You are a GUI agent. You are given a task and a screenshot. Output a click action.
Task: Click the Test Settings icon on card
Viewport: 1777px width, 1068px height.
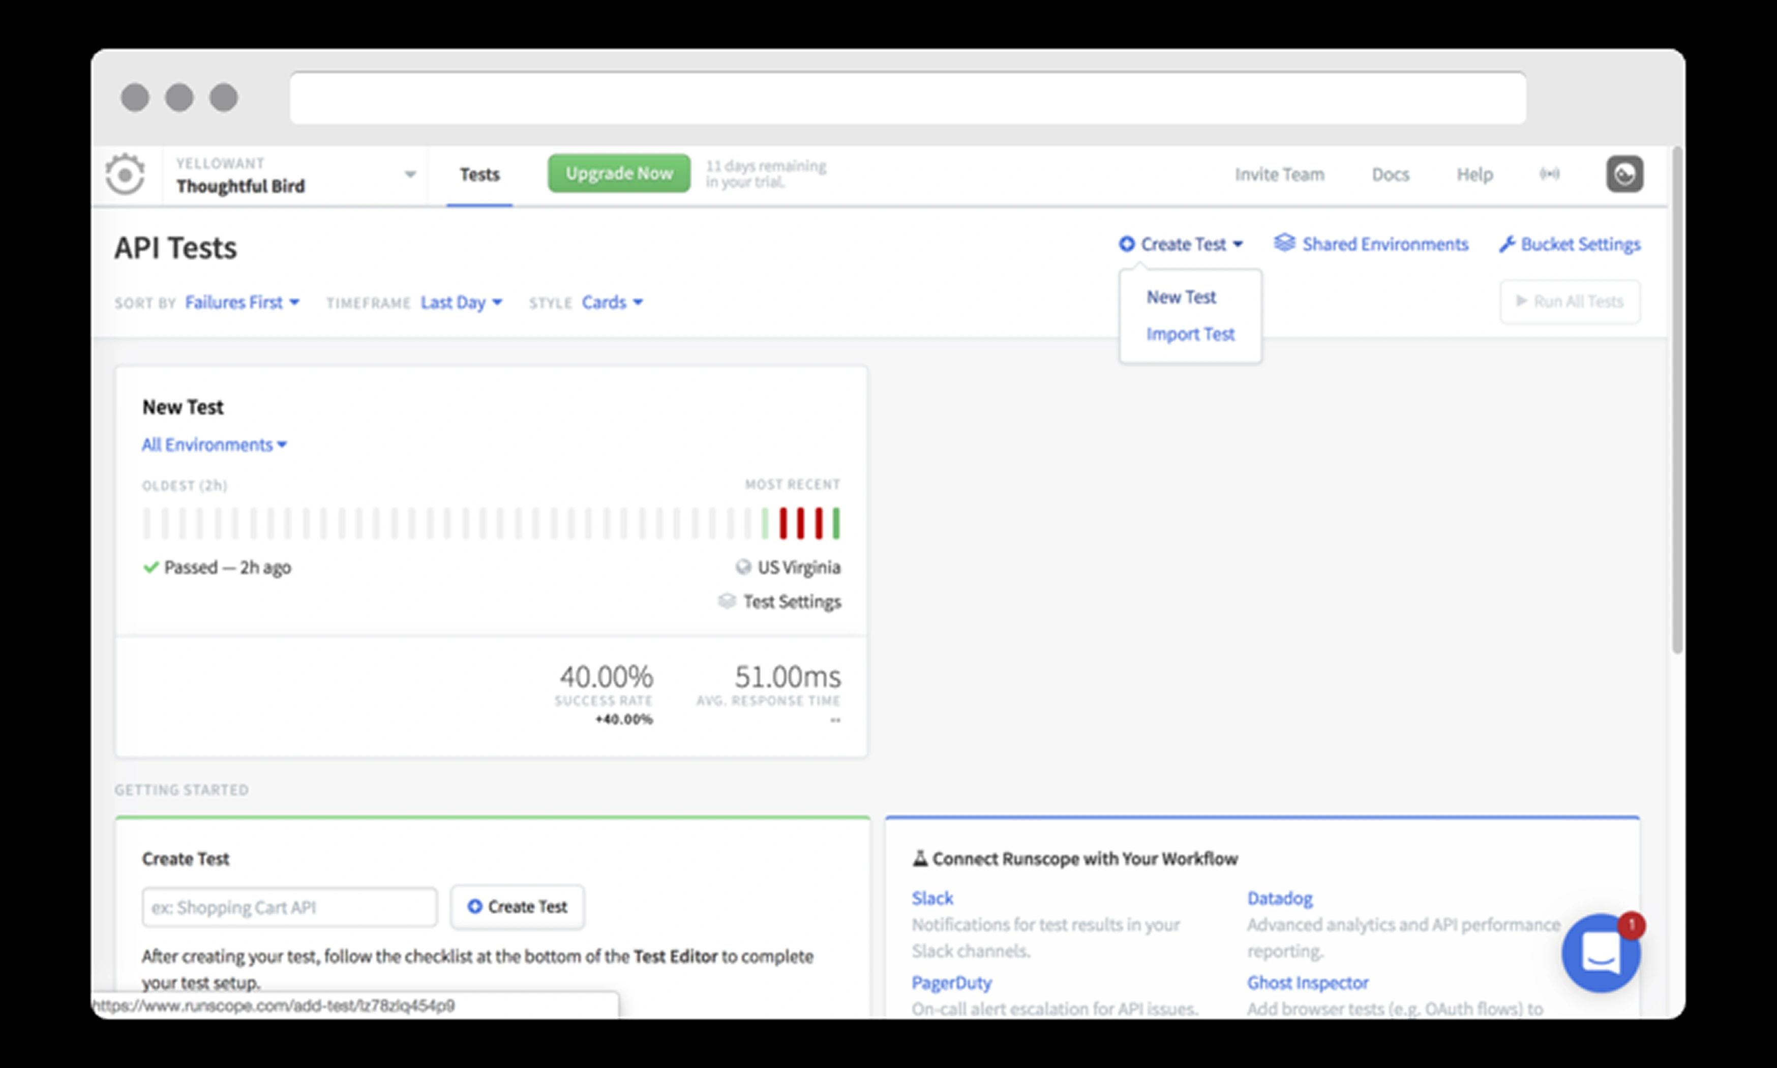click(x=728, y=601)
